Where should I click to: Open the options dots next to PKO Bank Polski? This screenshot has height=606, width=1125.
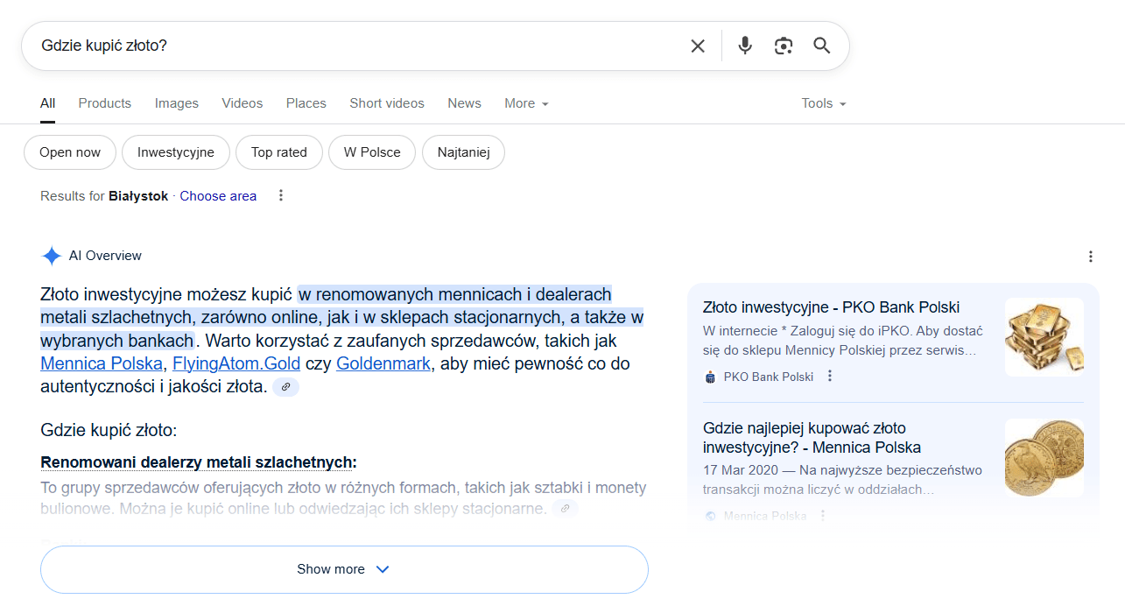click(x=830, y=377)
